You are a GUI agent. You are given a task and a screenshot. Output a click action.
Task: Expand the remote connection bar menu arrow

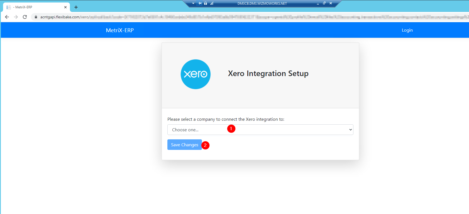pyautogui.click(x=193, y=3)
